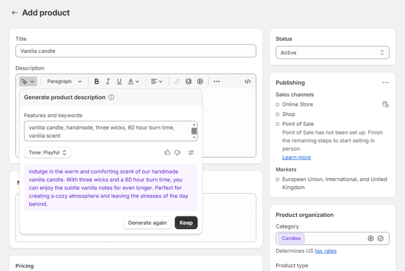
Task: Insert a video into the description
Action: pyautogui.click(x=200, y=81)
